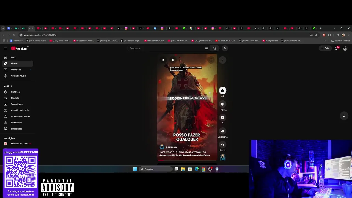Open File Explorer from taskbar
Viewport: 352px width, 198px height.
coord(183,169)
